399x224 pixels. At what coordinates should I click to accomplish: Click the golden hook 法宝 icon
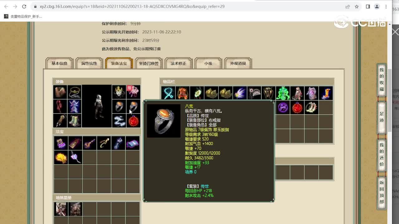coord(104,143)
